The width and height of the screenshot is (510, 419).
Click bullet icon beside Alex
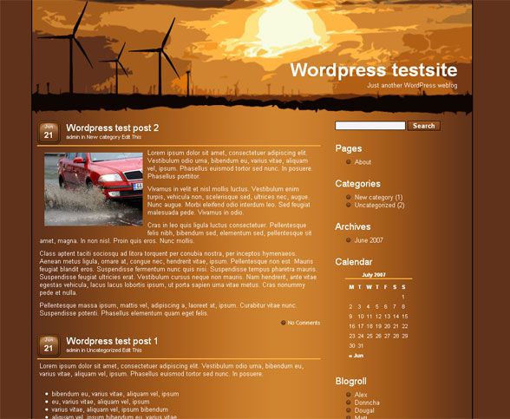coord(349,394)
